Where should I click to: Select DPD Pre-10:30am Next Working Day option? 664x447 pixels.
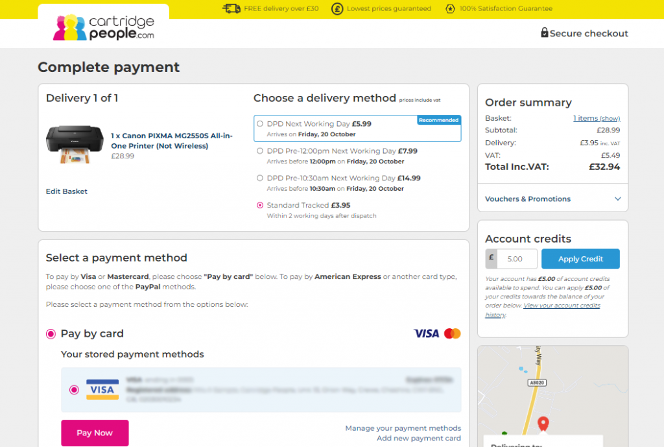tap(260, 178)
